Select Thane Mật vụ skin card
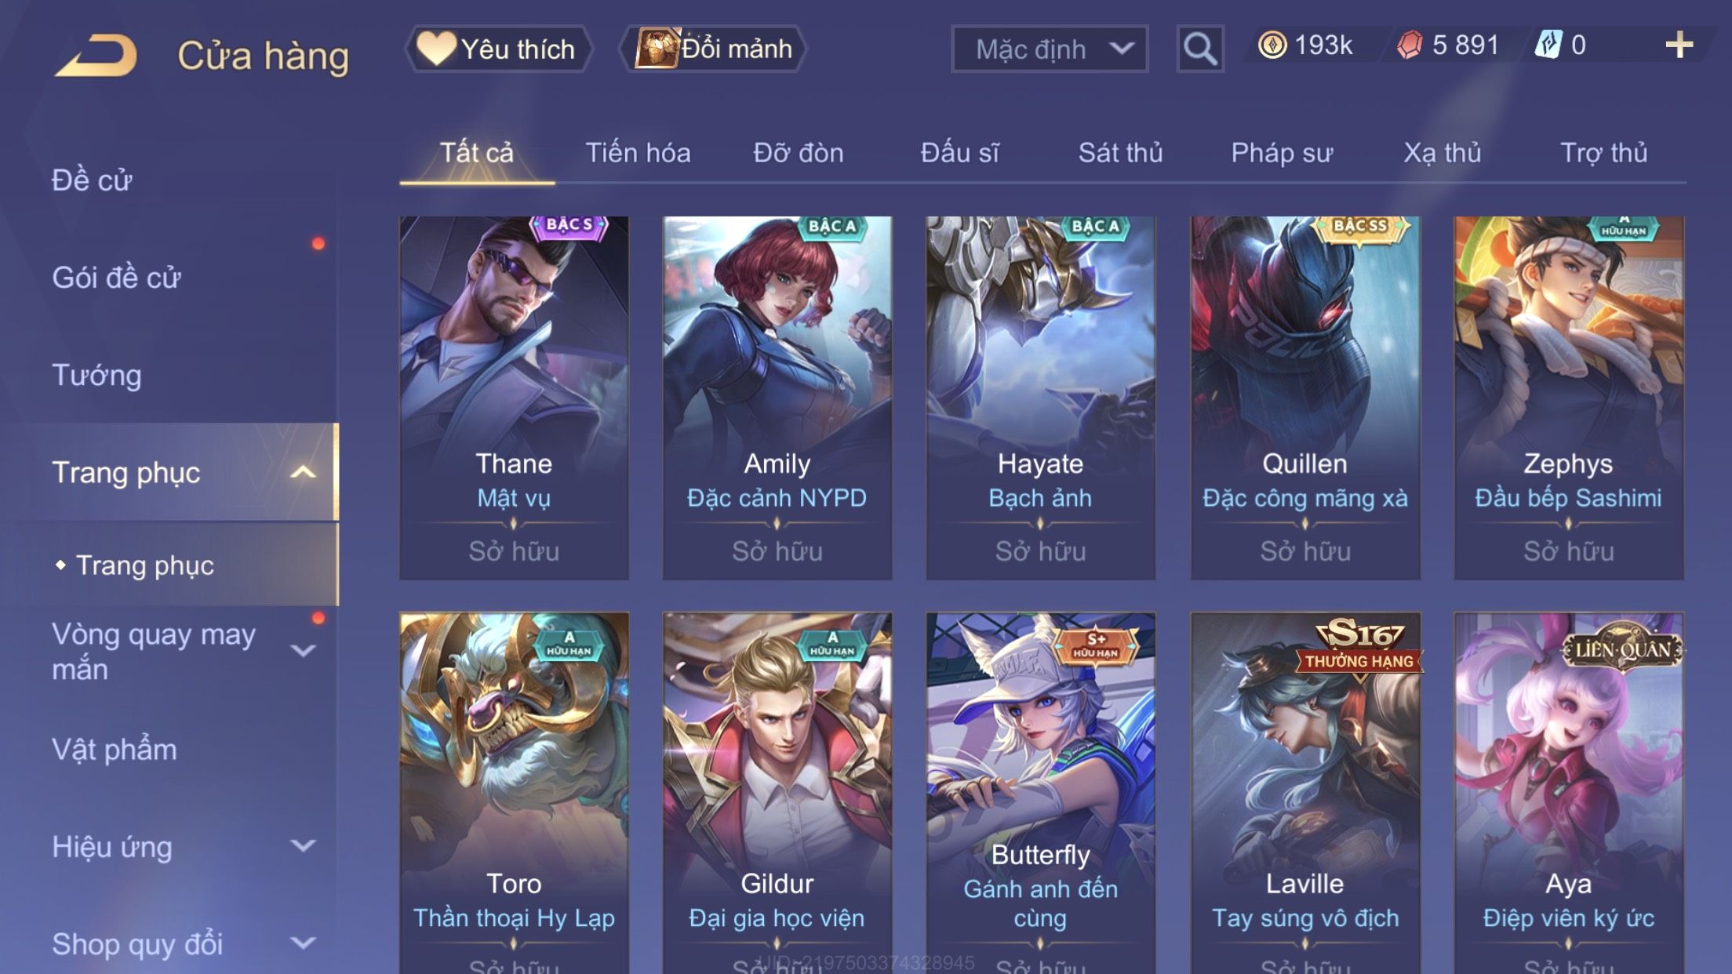 tap(514, 398)
